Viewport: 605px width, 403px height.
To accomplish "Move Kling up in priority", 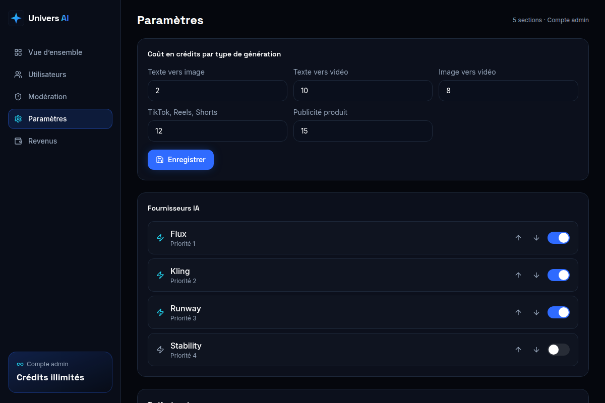I will (x=518, y=275).
